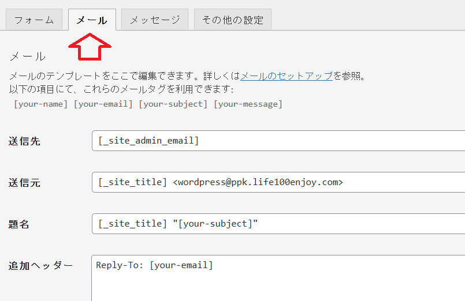Click the 追加ヘッダー text area

click(278, 278)
